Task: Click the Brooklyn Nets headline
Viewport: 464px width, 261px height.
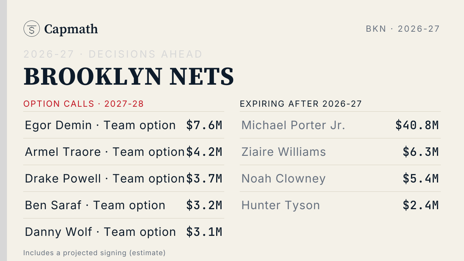Action: pos(129,76)
